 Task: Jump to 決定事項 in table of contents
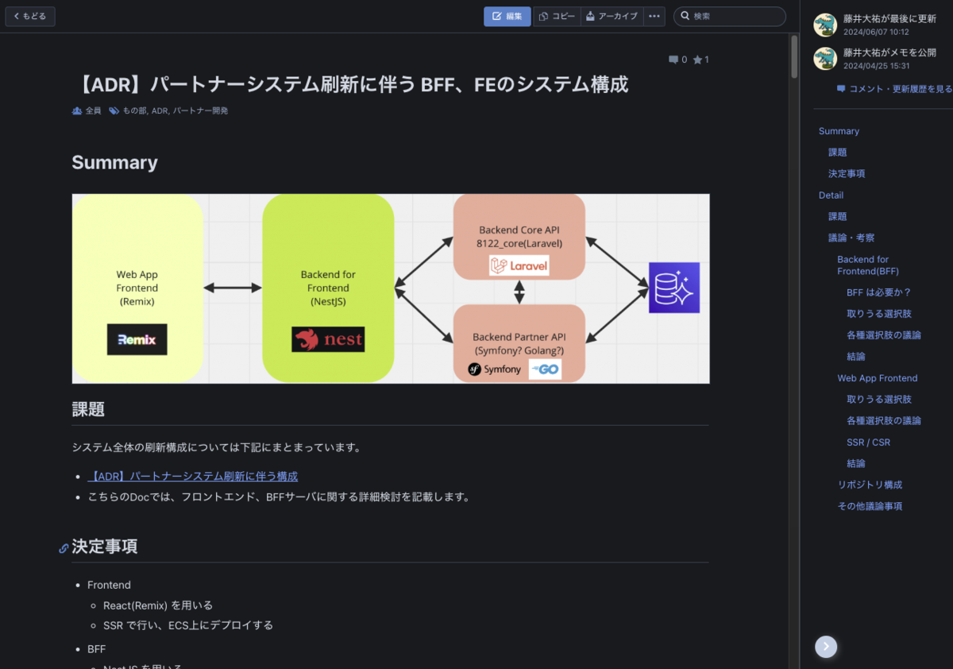click(x=847, y=174)
